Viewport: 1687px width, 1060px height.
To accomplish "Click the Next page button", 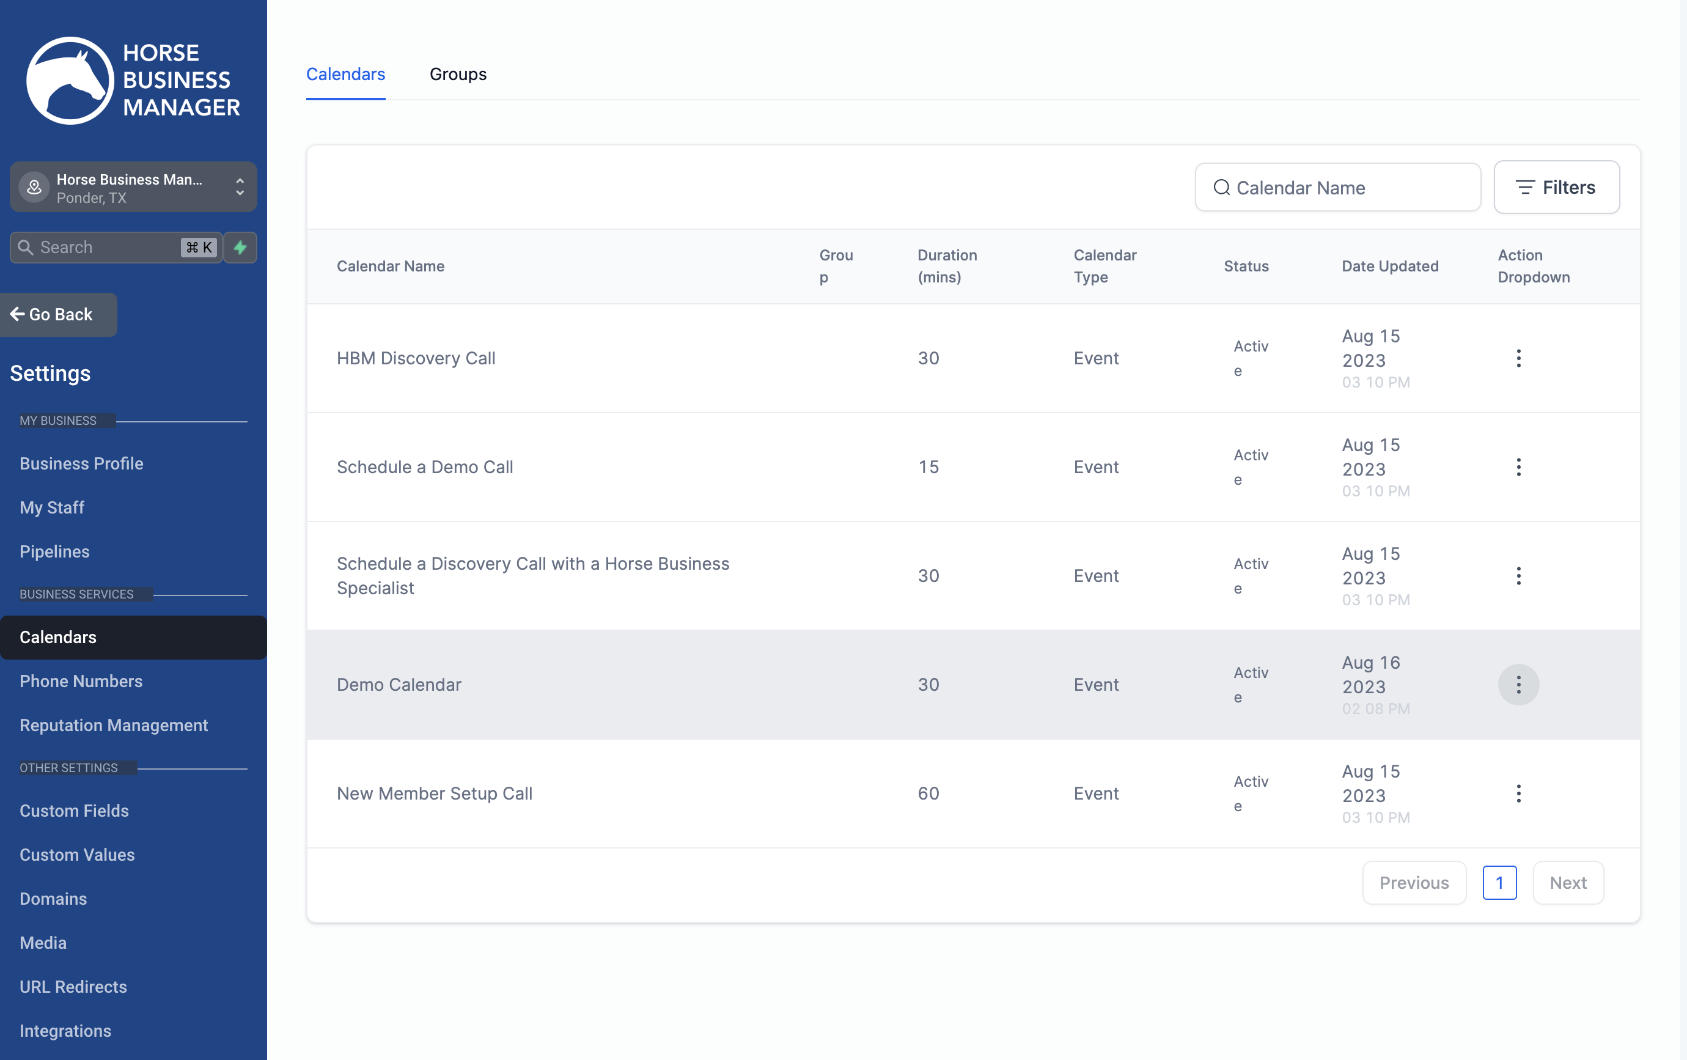I will click(1568, 883).
